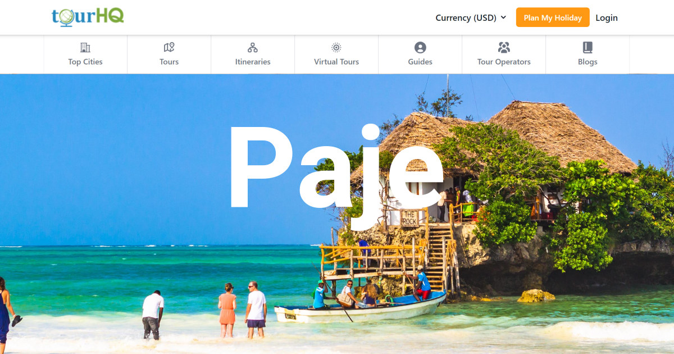
Task: Select the Top Cities building icon
Action: click(85, 47)
